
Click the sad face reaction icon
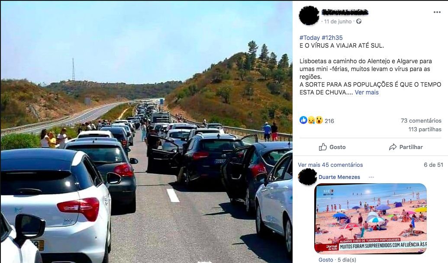click(311, 120)
